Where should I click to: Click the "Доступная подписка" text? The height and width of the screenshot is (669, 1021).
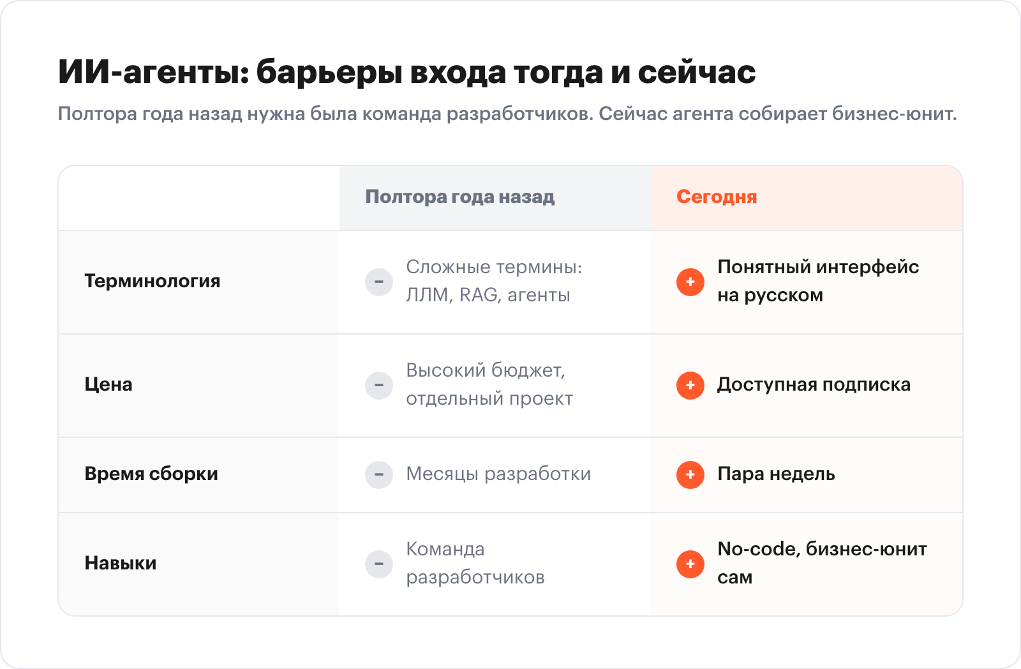(x=814, y=385)
